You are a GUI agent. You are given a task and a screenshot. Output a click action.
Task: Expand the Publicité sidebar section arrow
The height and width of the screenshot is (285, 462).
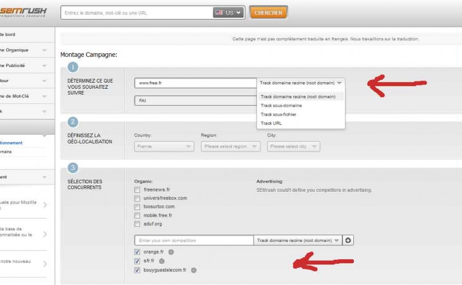(44, 65)
